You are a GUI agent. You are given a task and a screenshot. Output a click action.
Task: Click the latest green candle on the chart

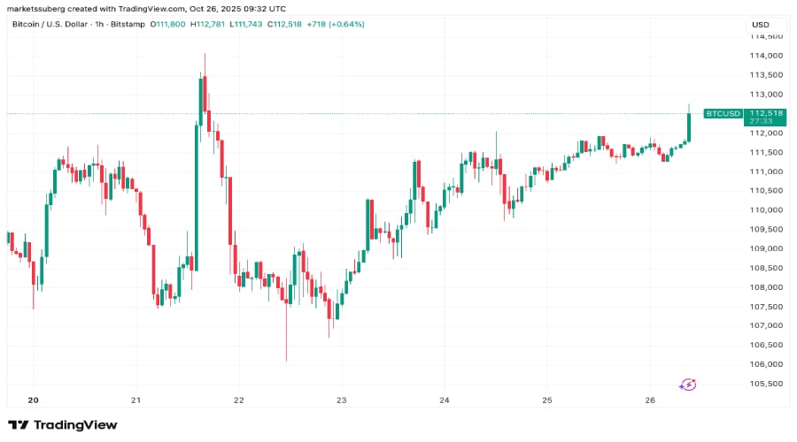689,126
